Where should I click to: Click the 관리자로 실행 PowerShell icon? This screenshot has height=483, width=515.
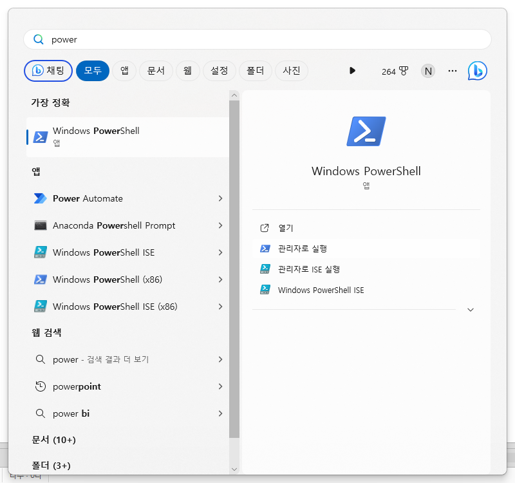click(x=265, y=249)
